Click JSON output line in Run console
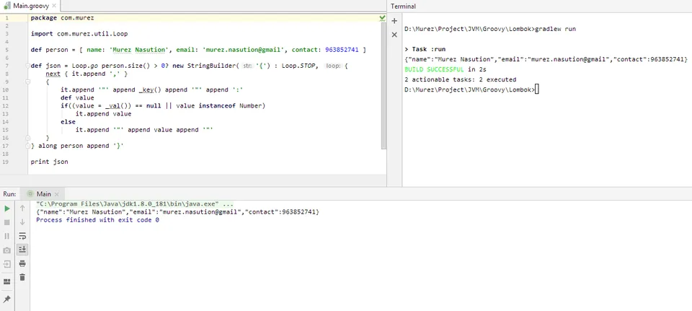This screenshot has width=692, height=311. coord(177,212)
